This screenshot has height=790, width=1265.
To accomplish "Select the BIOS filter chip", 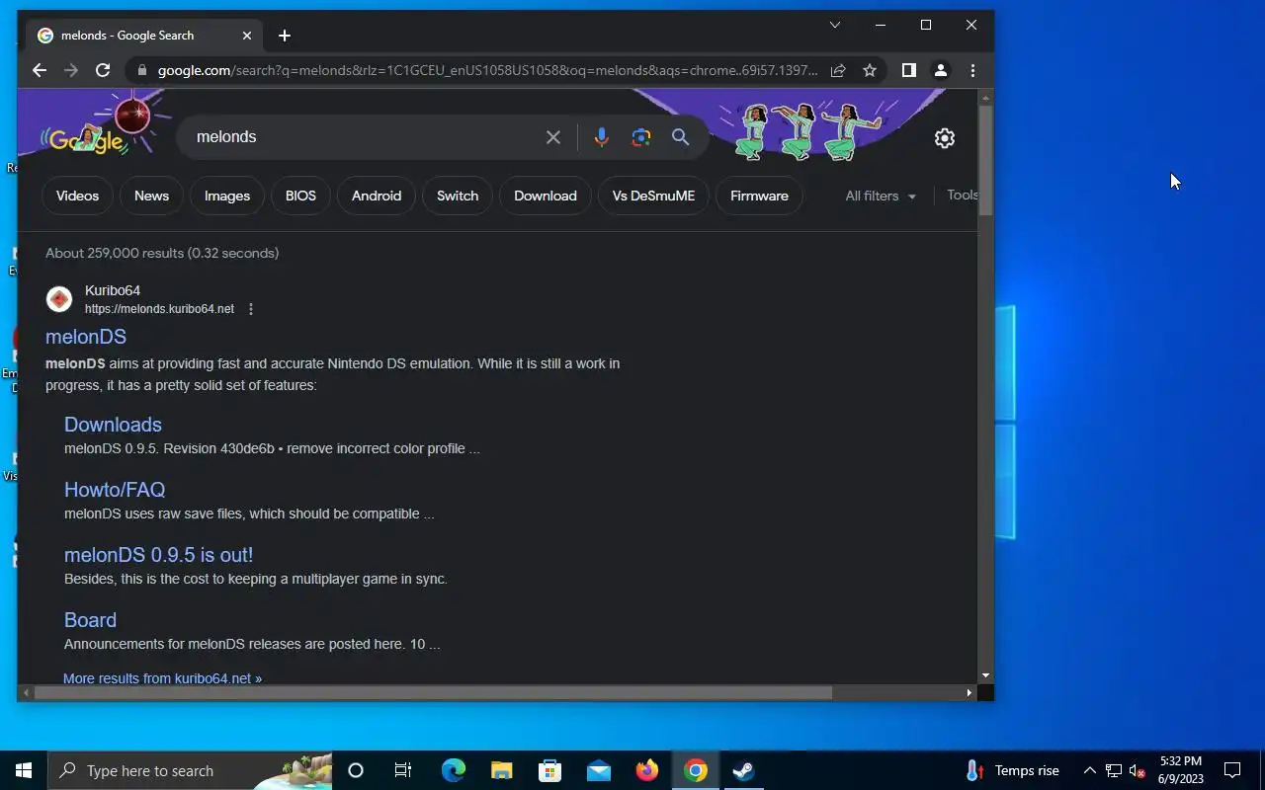I will 300,196.
